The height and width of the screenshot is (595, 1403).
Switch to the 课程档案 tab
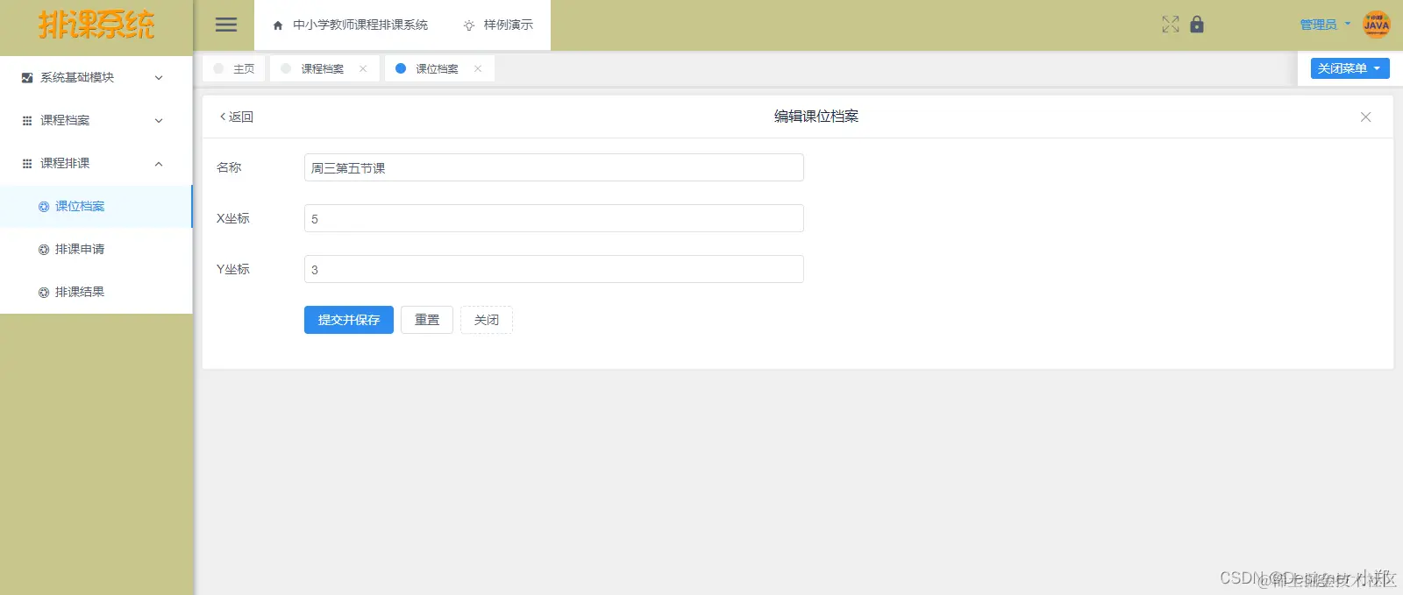pyautogui.click(x=323, y=68)
